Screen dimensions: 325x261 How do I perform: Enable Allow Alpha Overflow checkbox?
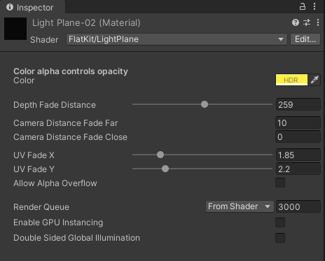(x=280, y=183)
